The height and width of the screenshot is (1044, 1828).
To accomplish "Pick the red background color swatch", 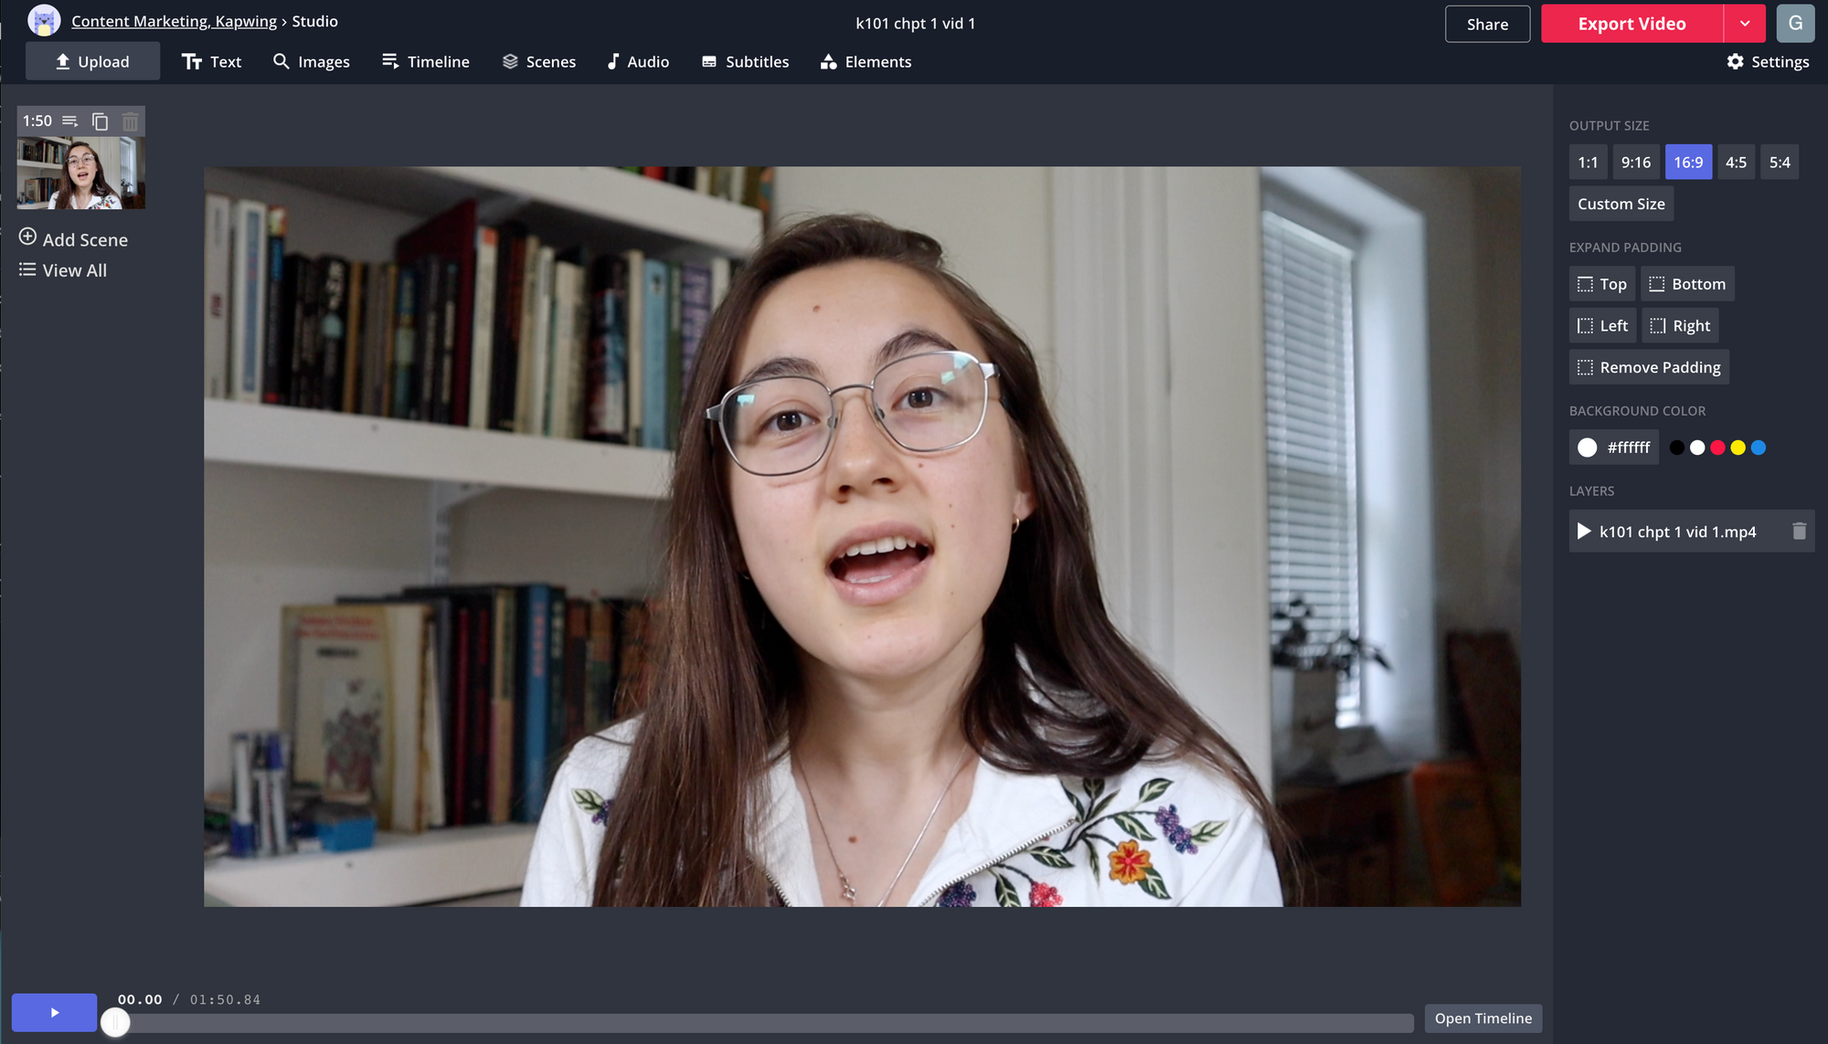I will (x=1717, y=448).
